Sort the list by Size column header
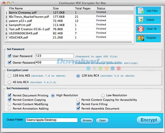Screen dimensions: 165x133 (x=63, y=9)
